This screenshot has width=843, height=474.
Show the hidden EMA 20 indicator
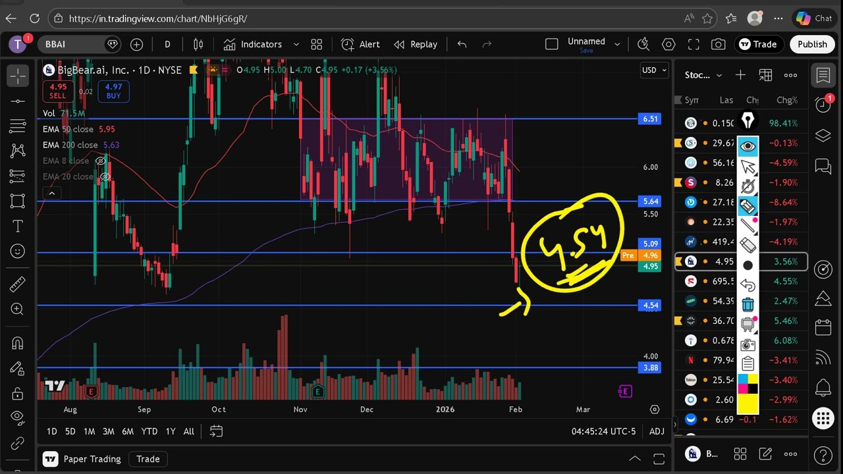[x=105, y=176]
